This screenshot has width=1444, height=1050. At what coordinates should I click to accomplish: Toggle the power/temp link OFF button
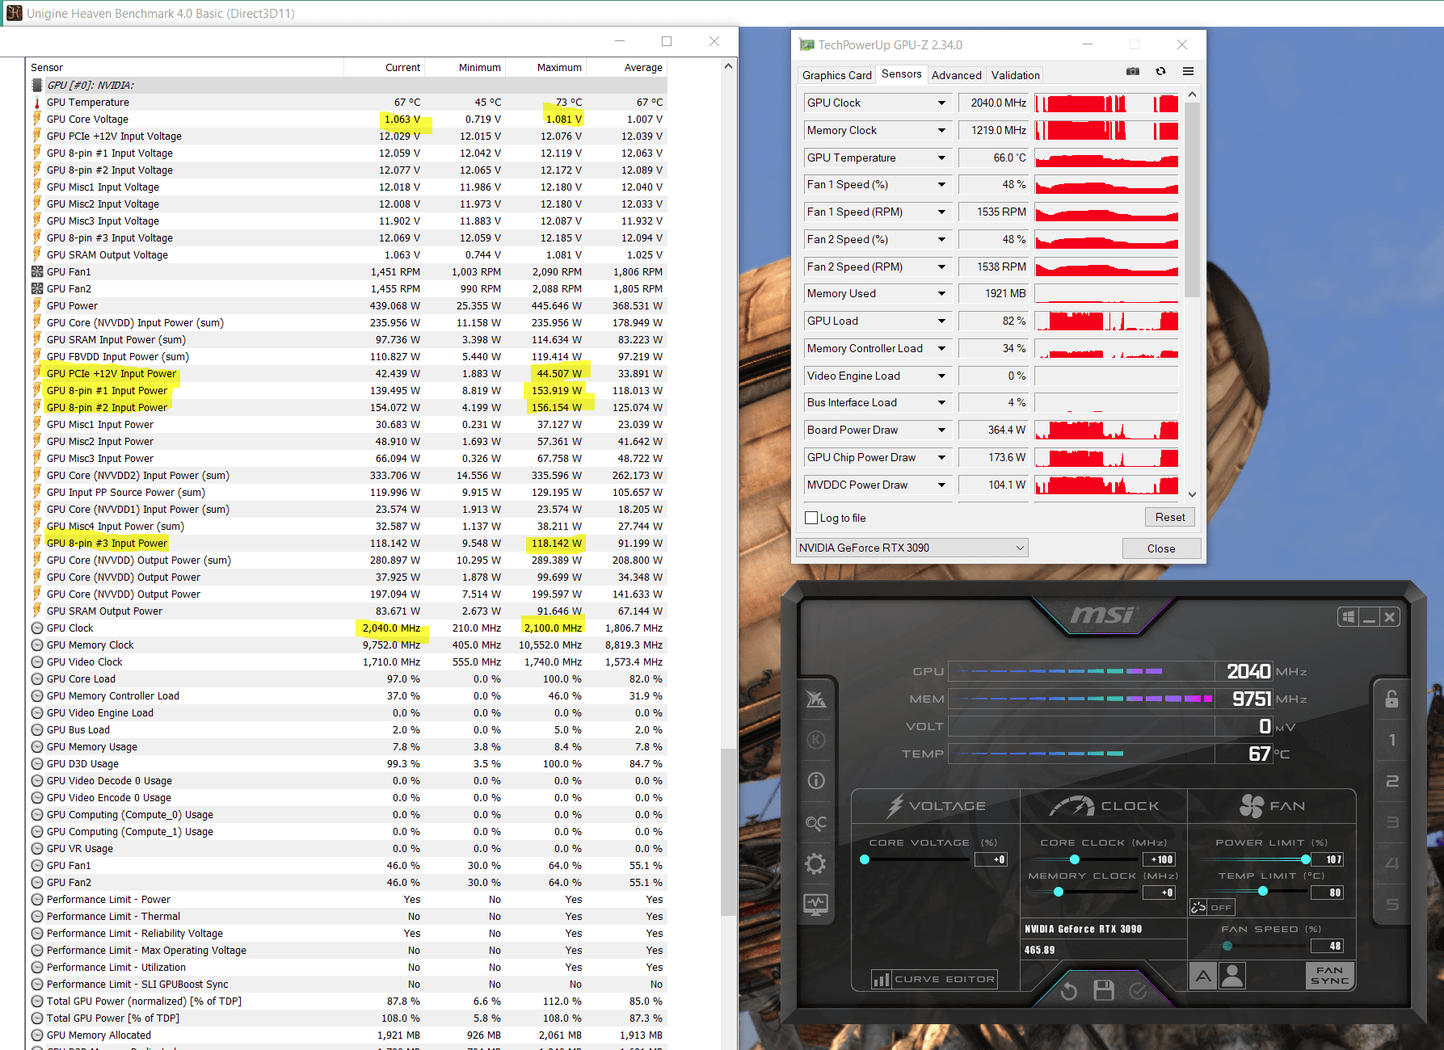point(1211,907)
